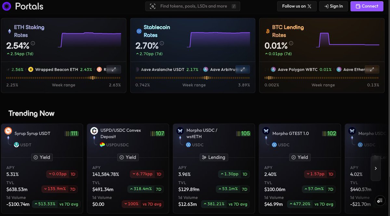The height and width of the screenshot is (216, 390).
Task: Click the Week range slider on BTC Lending card
Action: click(322, 78)
